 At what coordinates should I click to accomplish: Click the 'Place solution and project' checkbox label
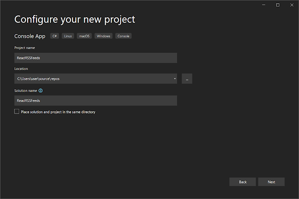click(58, 112)
